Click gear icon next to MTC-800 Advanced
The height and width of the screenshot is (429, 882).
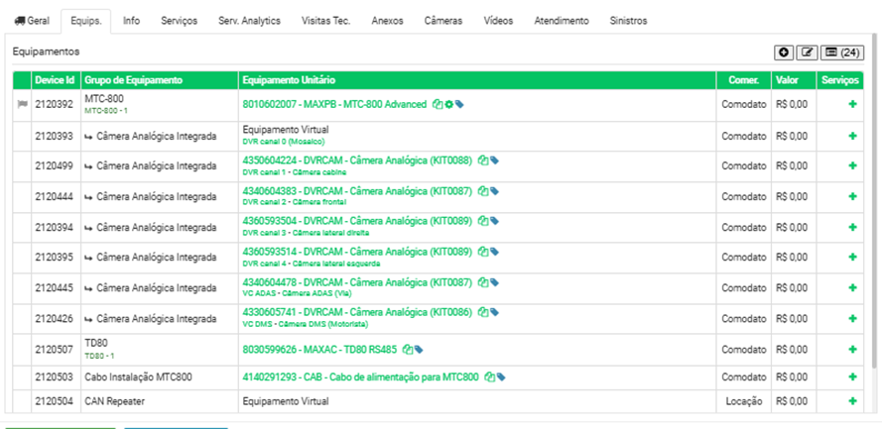coord(448,104)
